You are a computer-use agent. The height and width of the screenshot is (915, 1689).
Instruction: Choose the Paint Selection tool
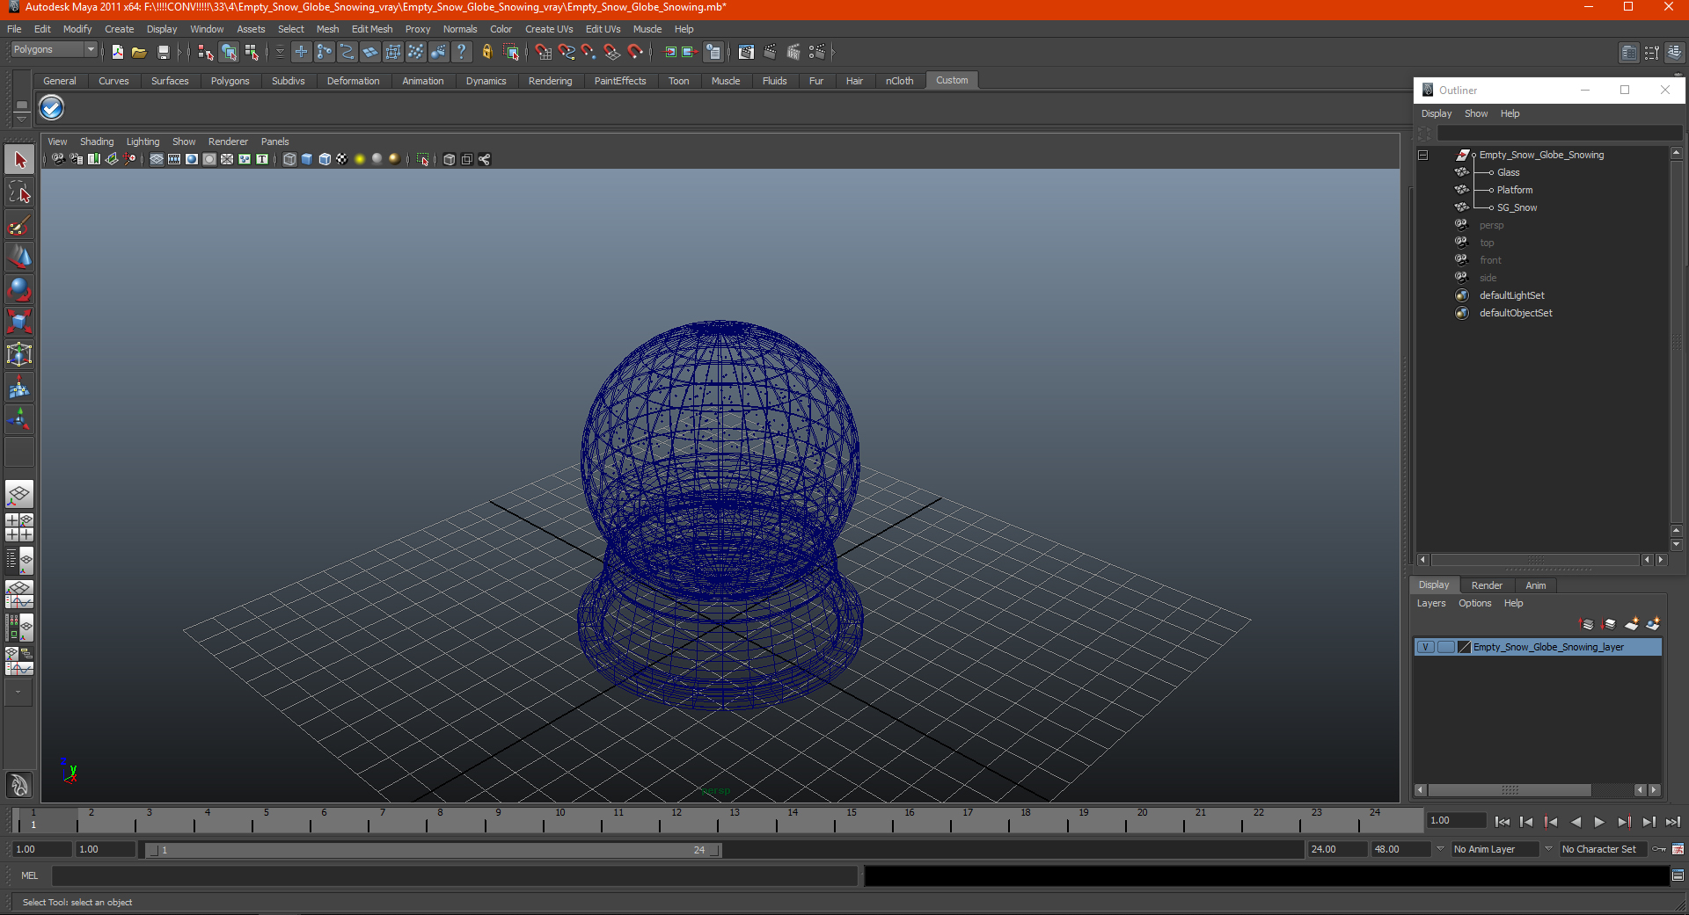(x=19, y=225)
